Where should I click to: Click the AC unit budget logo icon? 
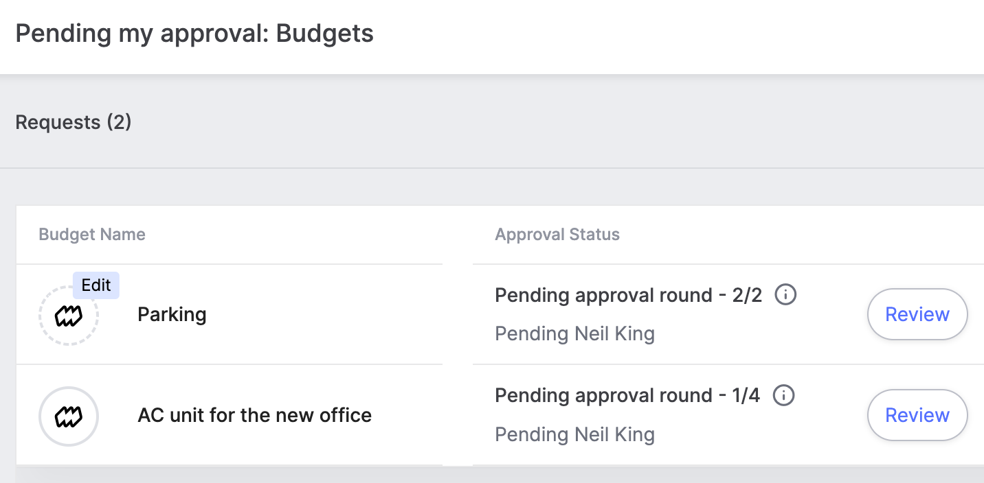[69, 416]
